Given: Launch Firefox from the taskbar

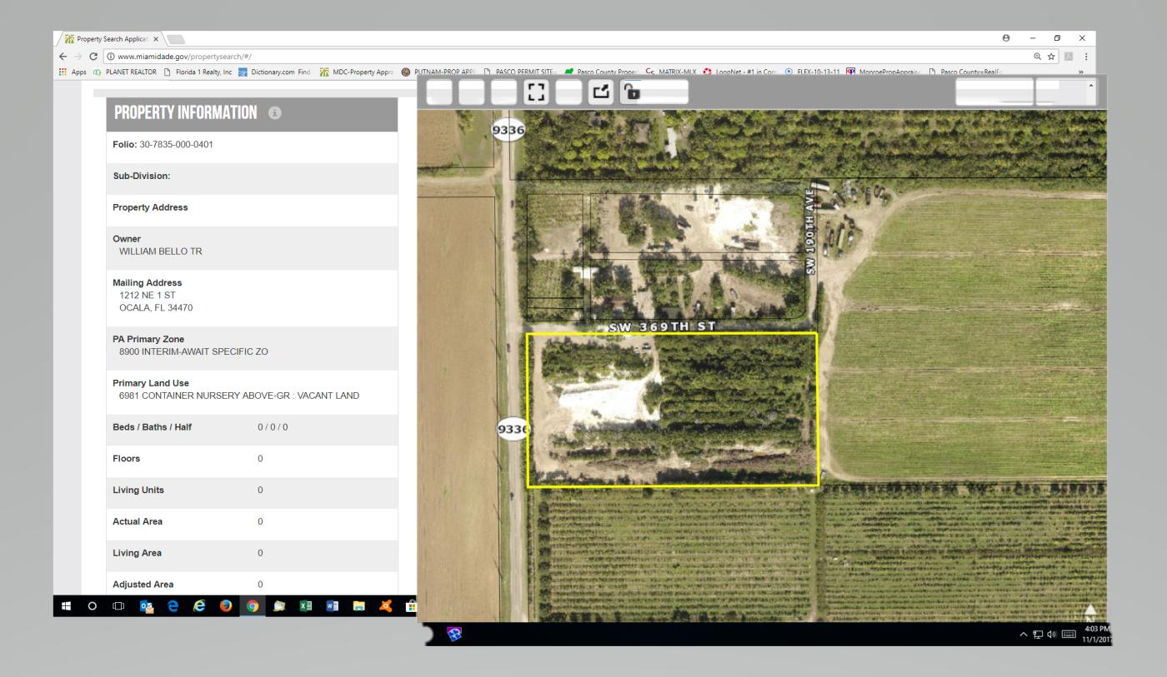Looking at the screenshot, I should (x=226, y=606).
